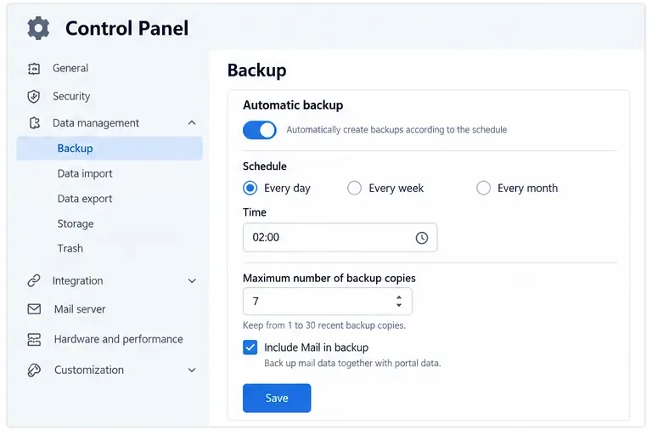Open Hardware and performance settings
The image size is (652, 435).
(x=119, y=339)
